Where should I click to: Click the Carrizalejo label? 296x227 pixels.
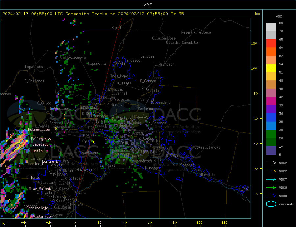[37, 208]
